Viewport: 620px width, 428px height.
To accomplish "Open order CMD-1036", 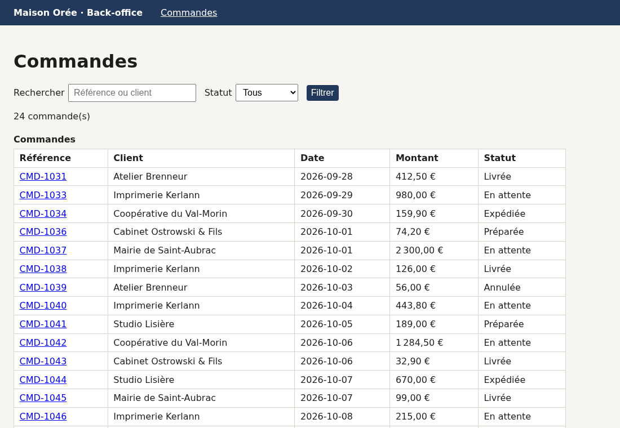I will [43, 232].
